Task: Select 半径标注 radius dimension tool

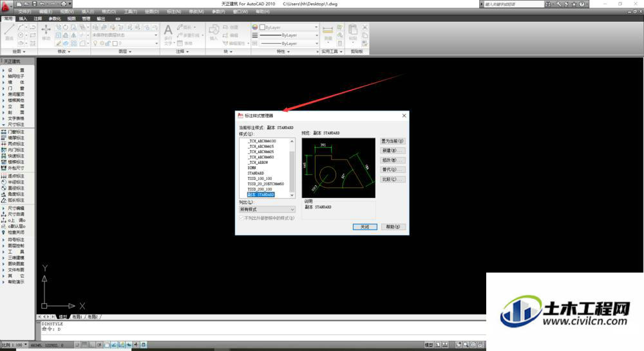Action: tap(13, 182)
